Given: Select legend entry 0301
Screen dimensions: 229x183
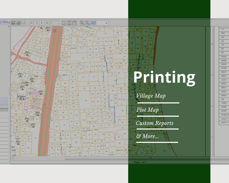Looking at the screenshot, I should [224, 72].
